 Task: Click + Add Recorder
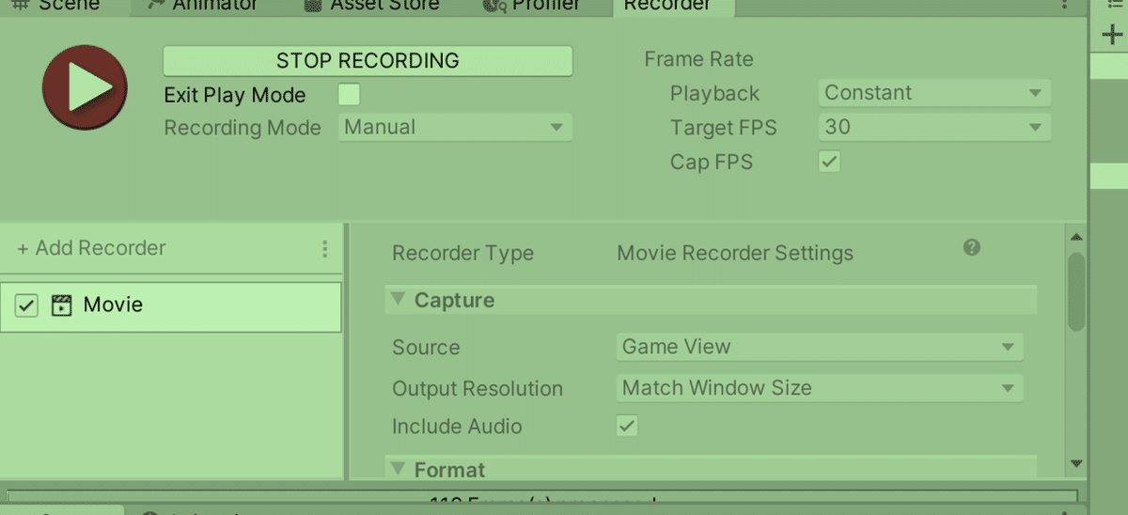tap(91, 248)
